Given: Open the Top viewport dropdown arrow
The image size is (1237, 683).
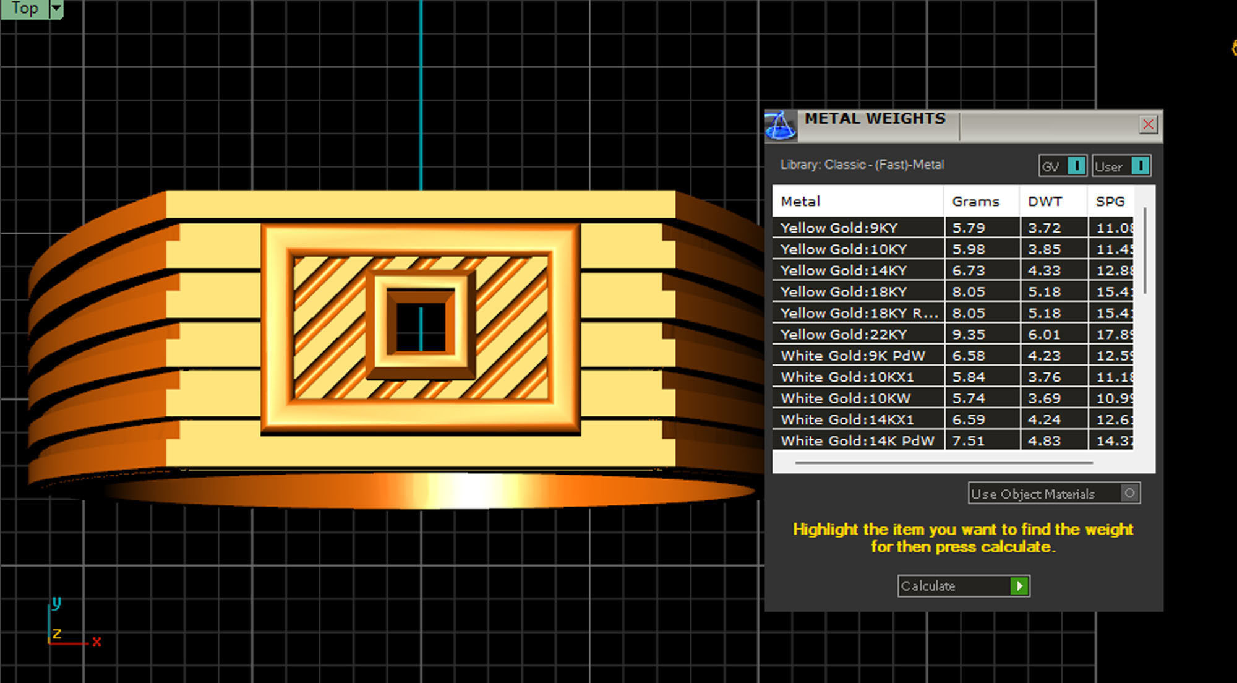Looking at the screenshot, I should tap(56, 9).
